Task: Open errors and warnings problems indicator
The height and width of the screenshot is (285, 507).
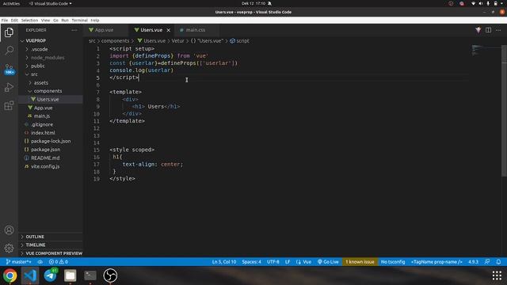Action: tap(59, 262)
